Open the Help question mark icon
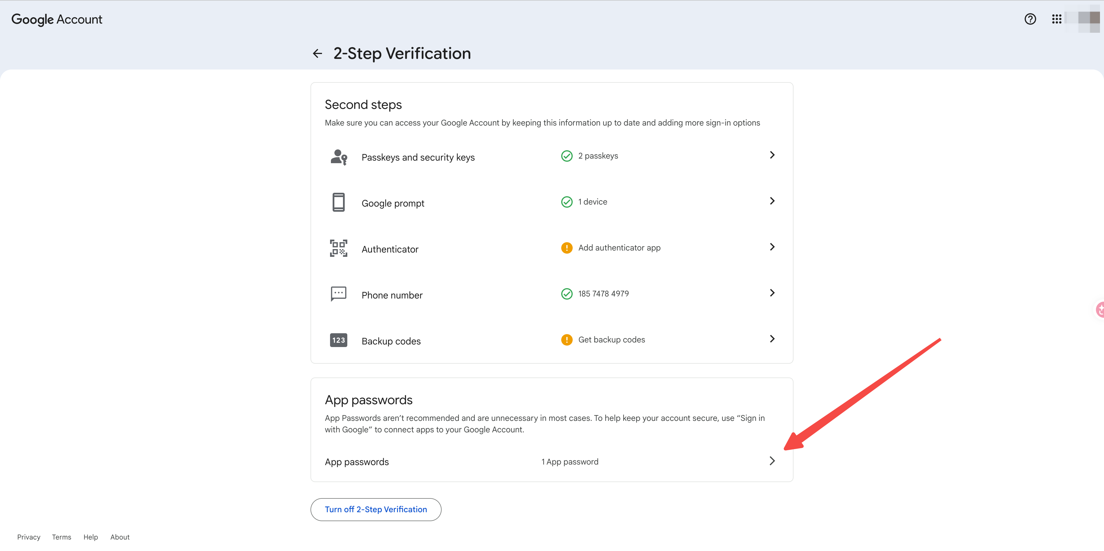Image resolution: width=1104 pixels, height=551 pixels. point(1030,19)
